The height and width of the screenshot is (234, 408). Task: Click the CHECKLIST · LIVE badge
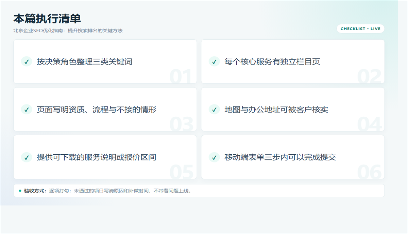coord(360,29)
